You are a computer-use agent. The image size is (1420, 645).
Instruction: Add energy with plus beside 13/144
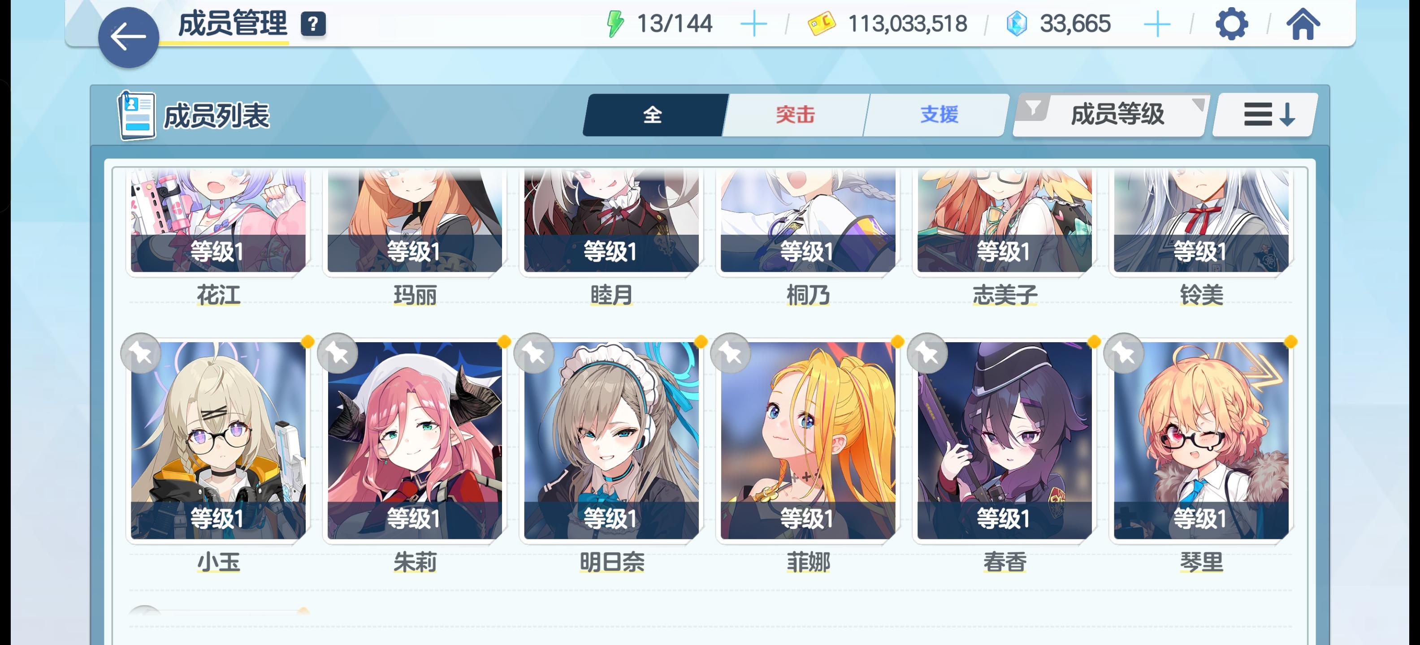(753, 24)
